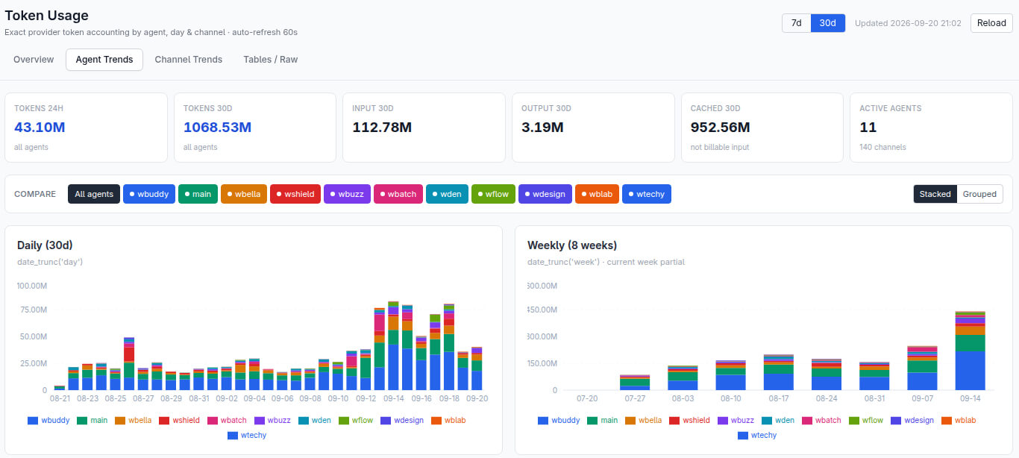The image size is (1019, 458).
Task: Click the 09-20 bar in Daily chart
Action: click(477, 368)
